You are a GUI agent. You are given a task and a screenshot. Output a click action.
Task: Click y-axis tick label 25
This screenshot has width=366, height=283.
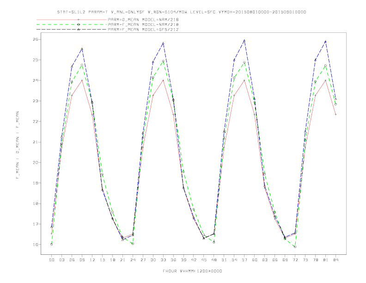[x=36, y=60]
